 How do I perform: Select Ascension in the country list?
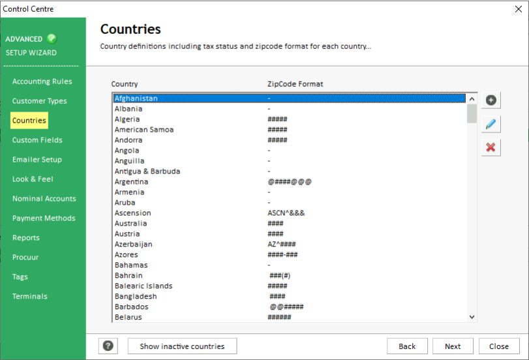(x=290, y=213)
